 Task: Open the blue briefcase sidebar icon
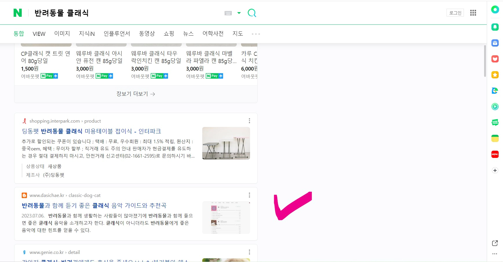coord(495,43)
